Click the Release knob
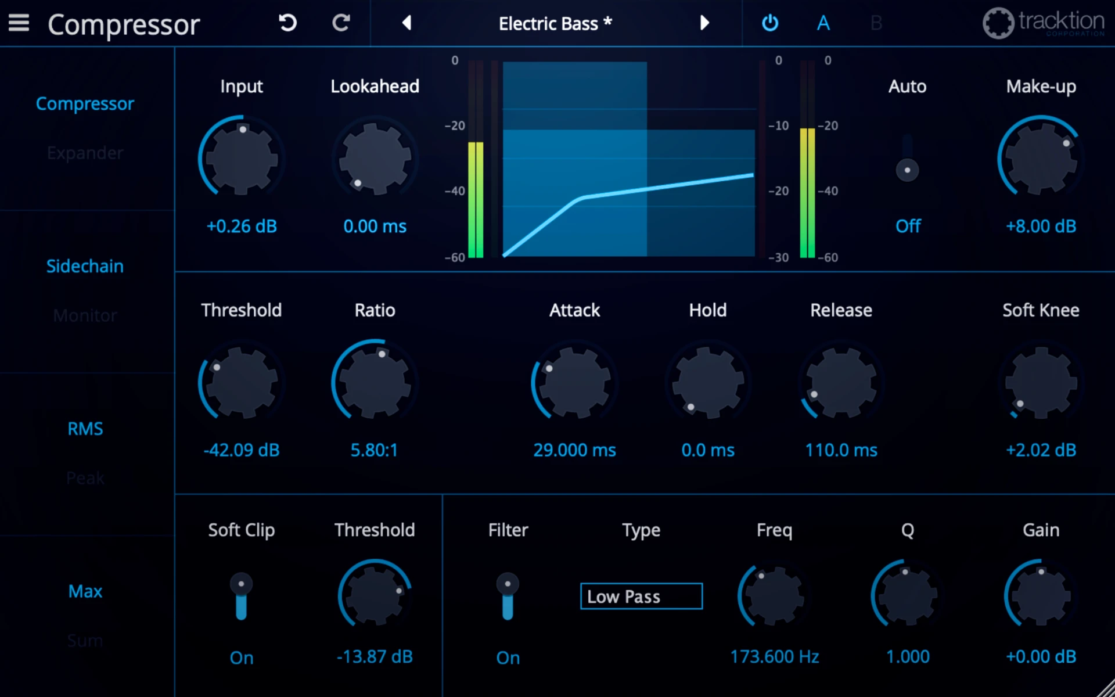 [841, 382]
